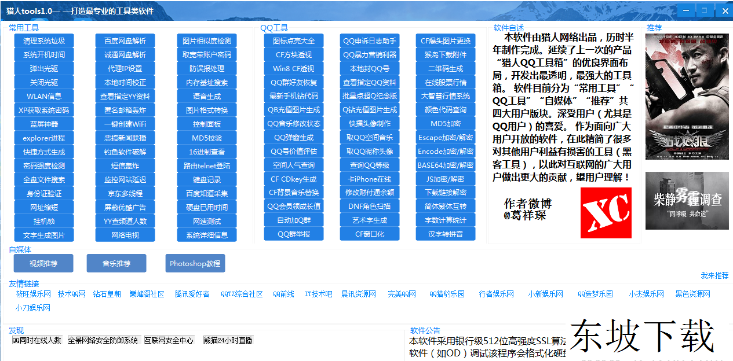Image resolution: width=733 pixels, height=361 pixels.
Task: Open the Photoshop教程 button
Action: 195,263
